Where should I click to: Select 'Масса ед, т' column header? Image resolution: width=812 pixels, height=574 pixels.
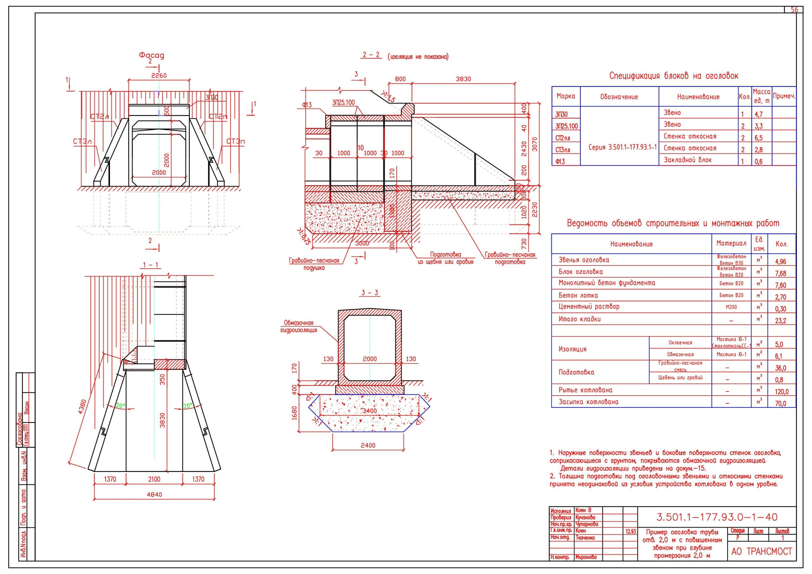click(x=762, y=96)
